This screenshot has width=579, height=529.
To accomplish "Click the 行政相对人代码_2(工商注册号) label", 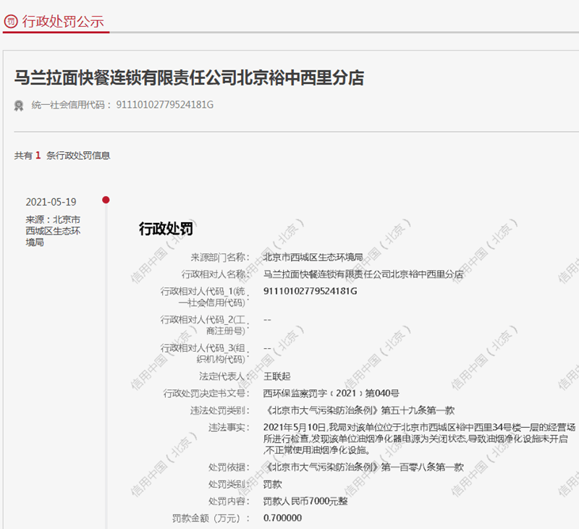I will (205, 325).
